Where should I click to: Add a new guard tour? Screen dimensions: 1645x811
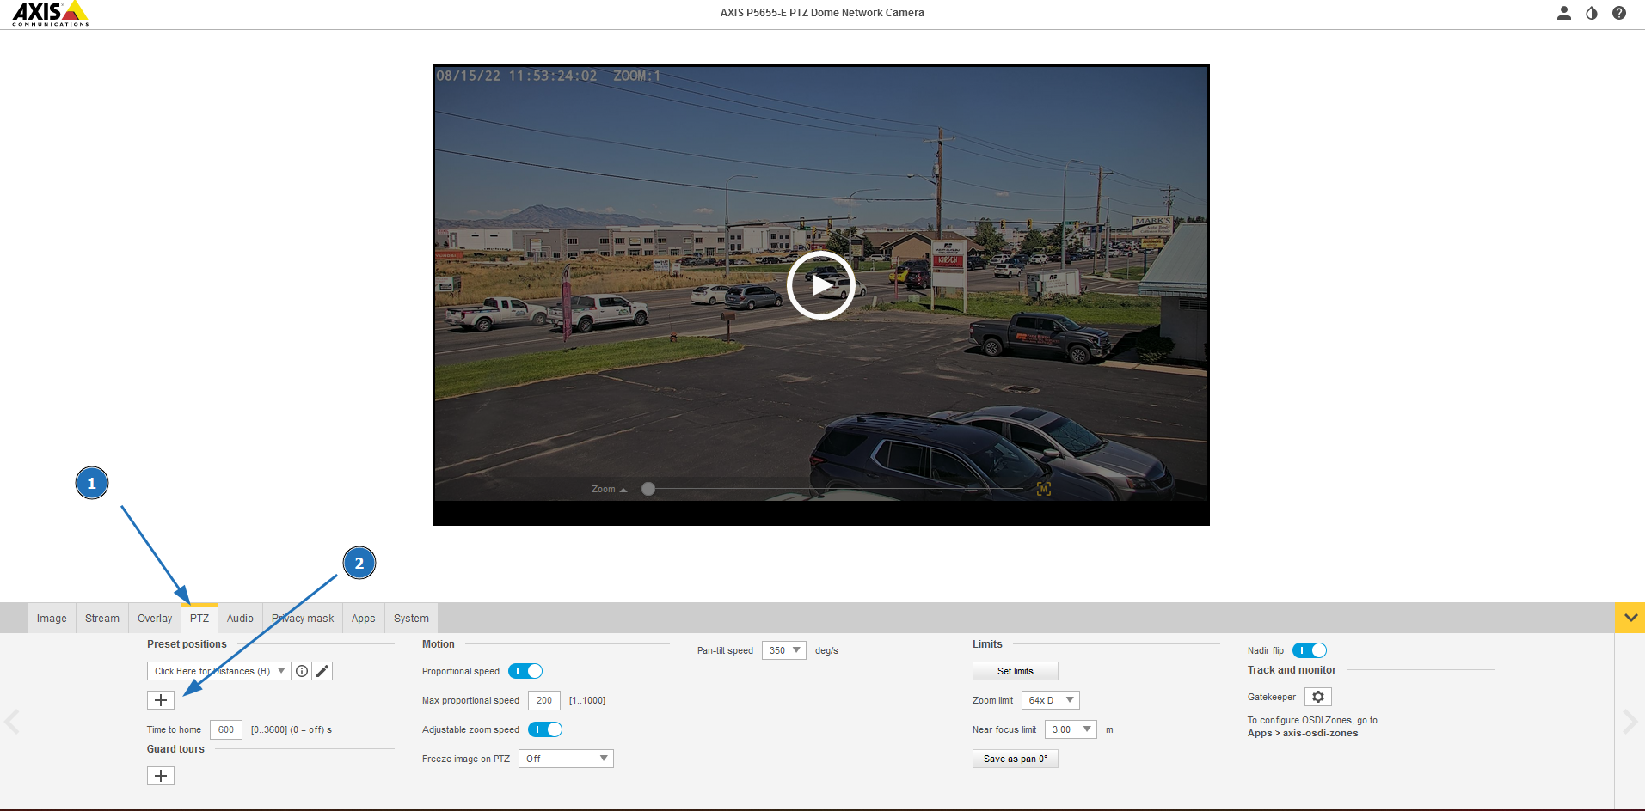[161, 776]
